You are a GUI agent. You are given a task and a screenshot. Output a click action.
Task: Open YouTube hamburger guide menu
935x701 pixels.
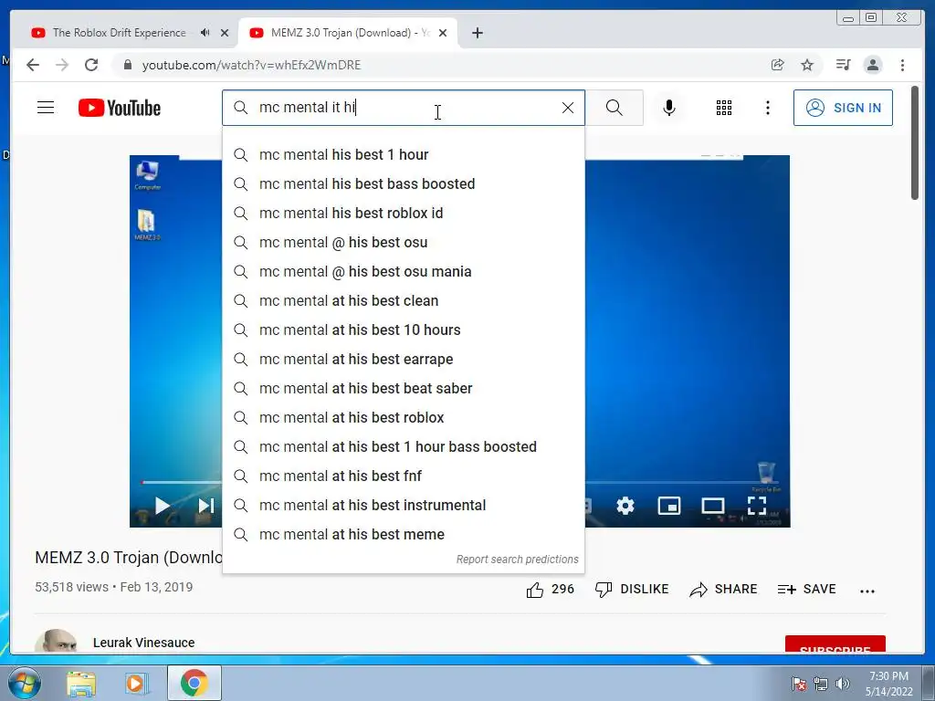pos(46,108)
